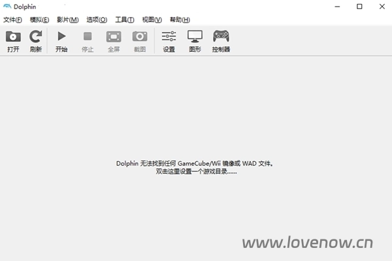Toggle fullscreen with the 全屏 icon
Viewport: 392px width, 261px height.
(114, 37)
